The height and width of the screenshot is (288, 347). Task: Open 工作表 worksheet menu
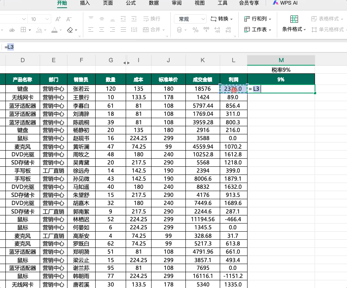(258, 29)
